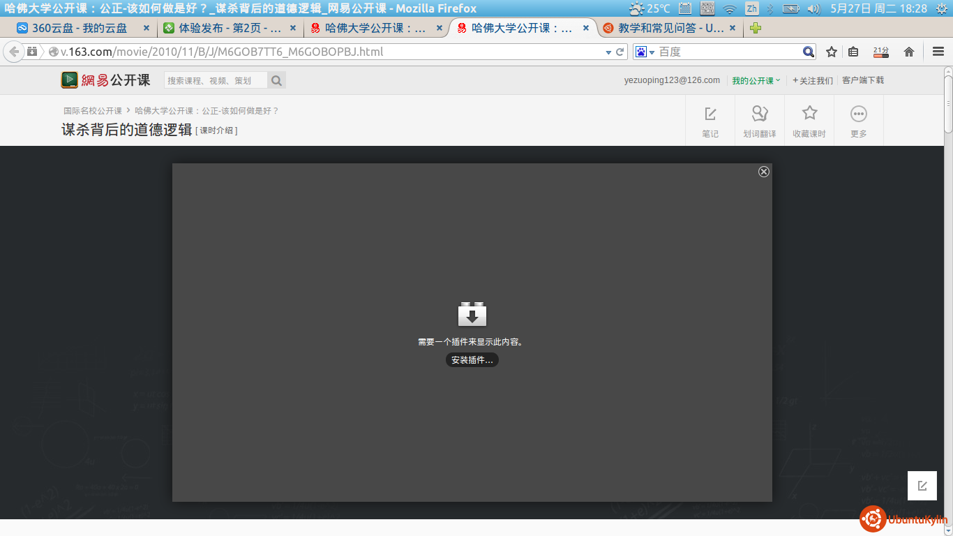The image size is (953, 536).
Task: Click the search magnifier on NetEase bar
Action: coord(276,80)
